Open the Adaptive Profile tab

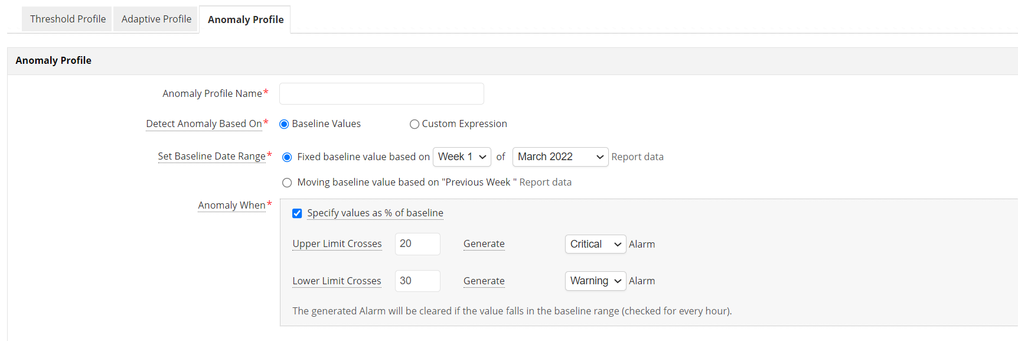(x=155, y=18)
